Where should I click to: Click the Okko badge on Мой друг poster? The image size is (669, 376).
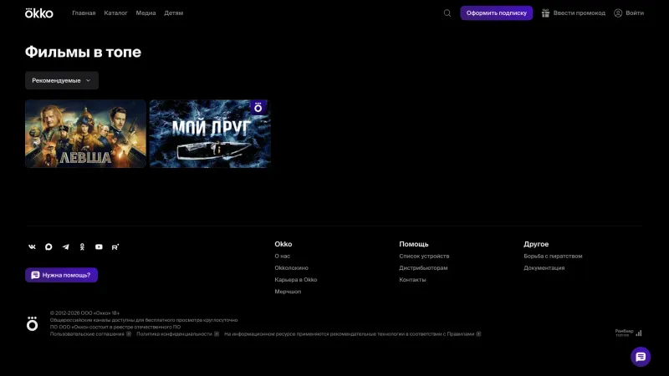258,108
